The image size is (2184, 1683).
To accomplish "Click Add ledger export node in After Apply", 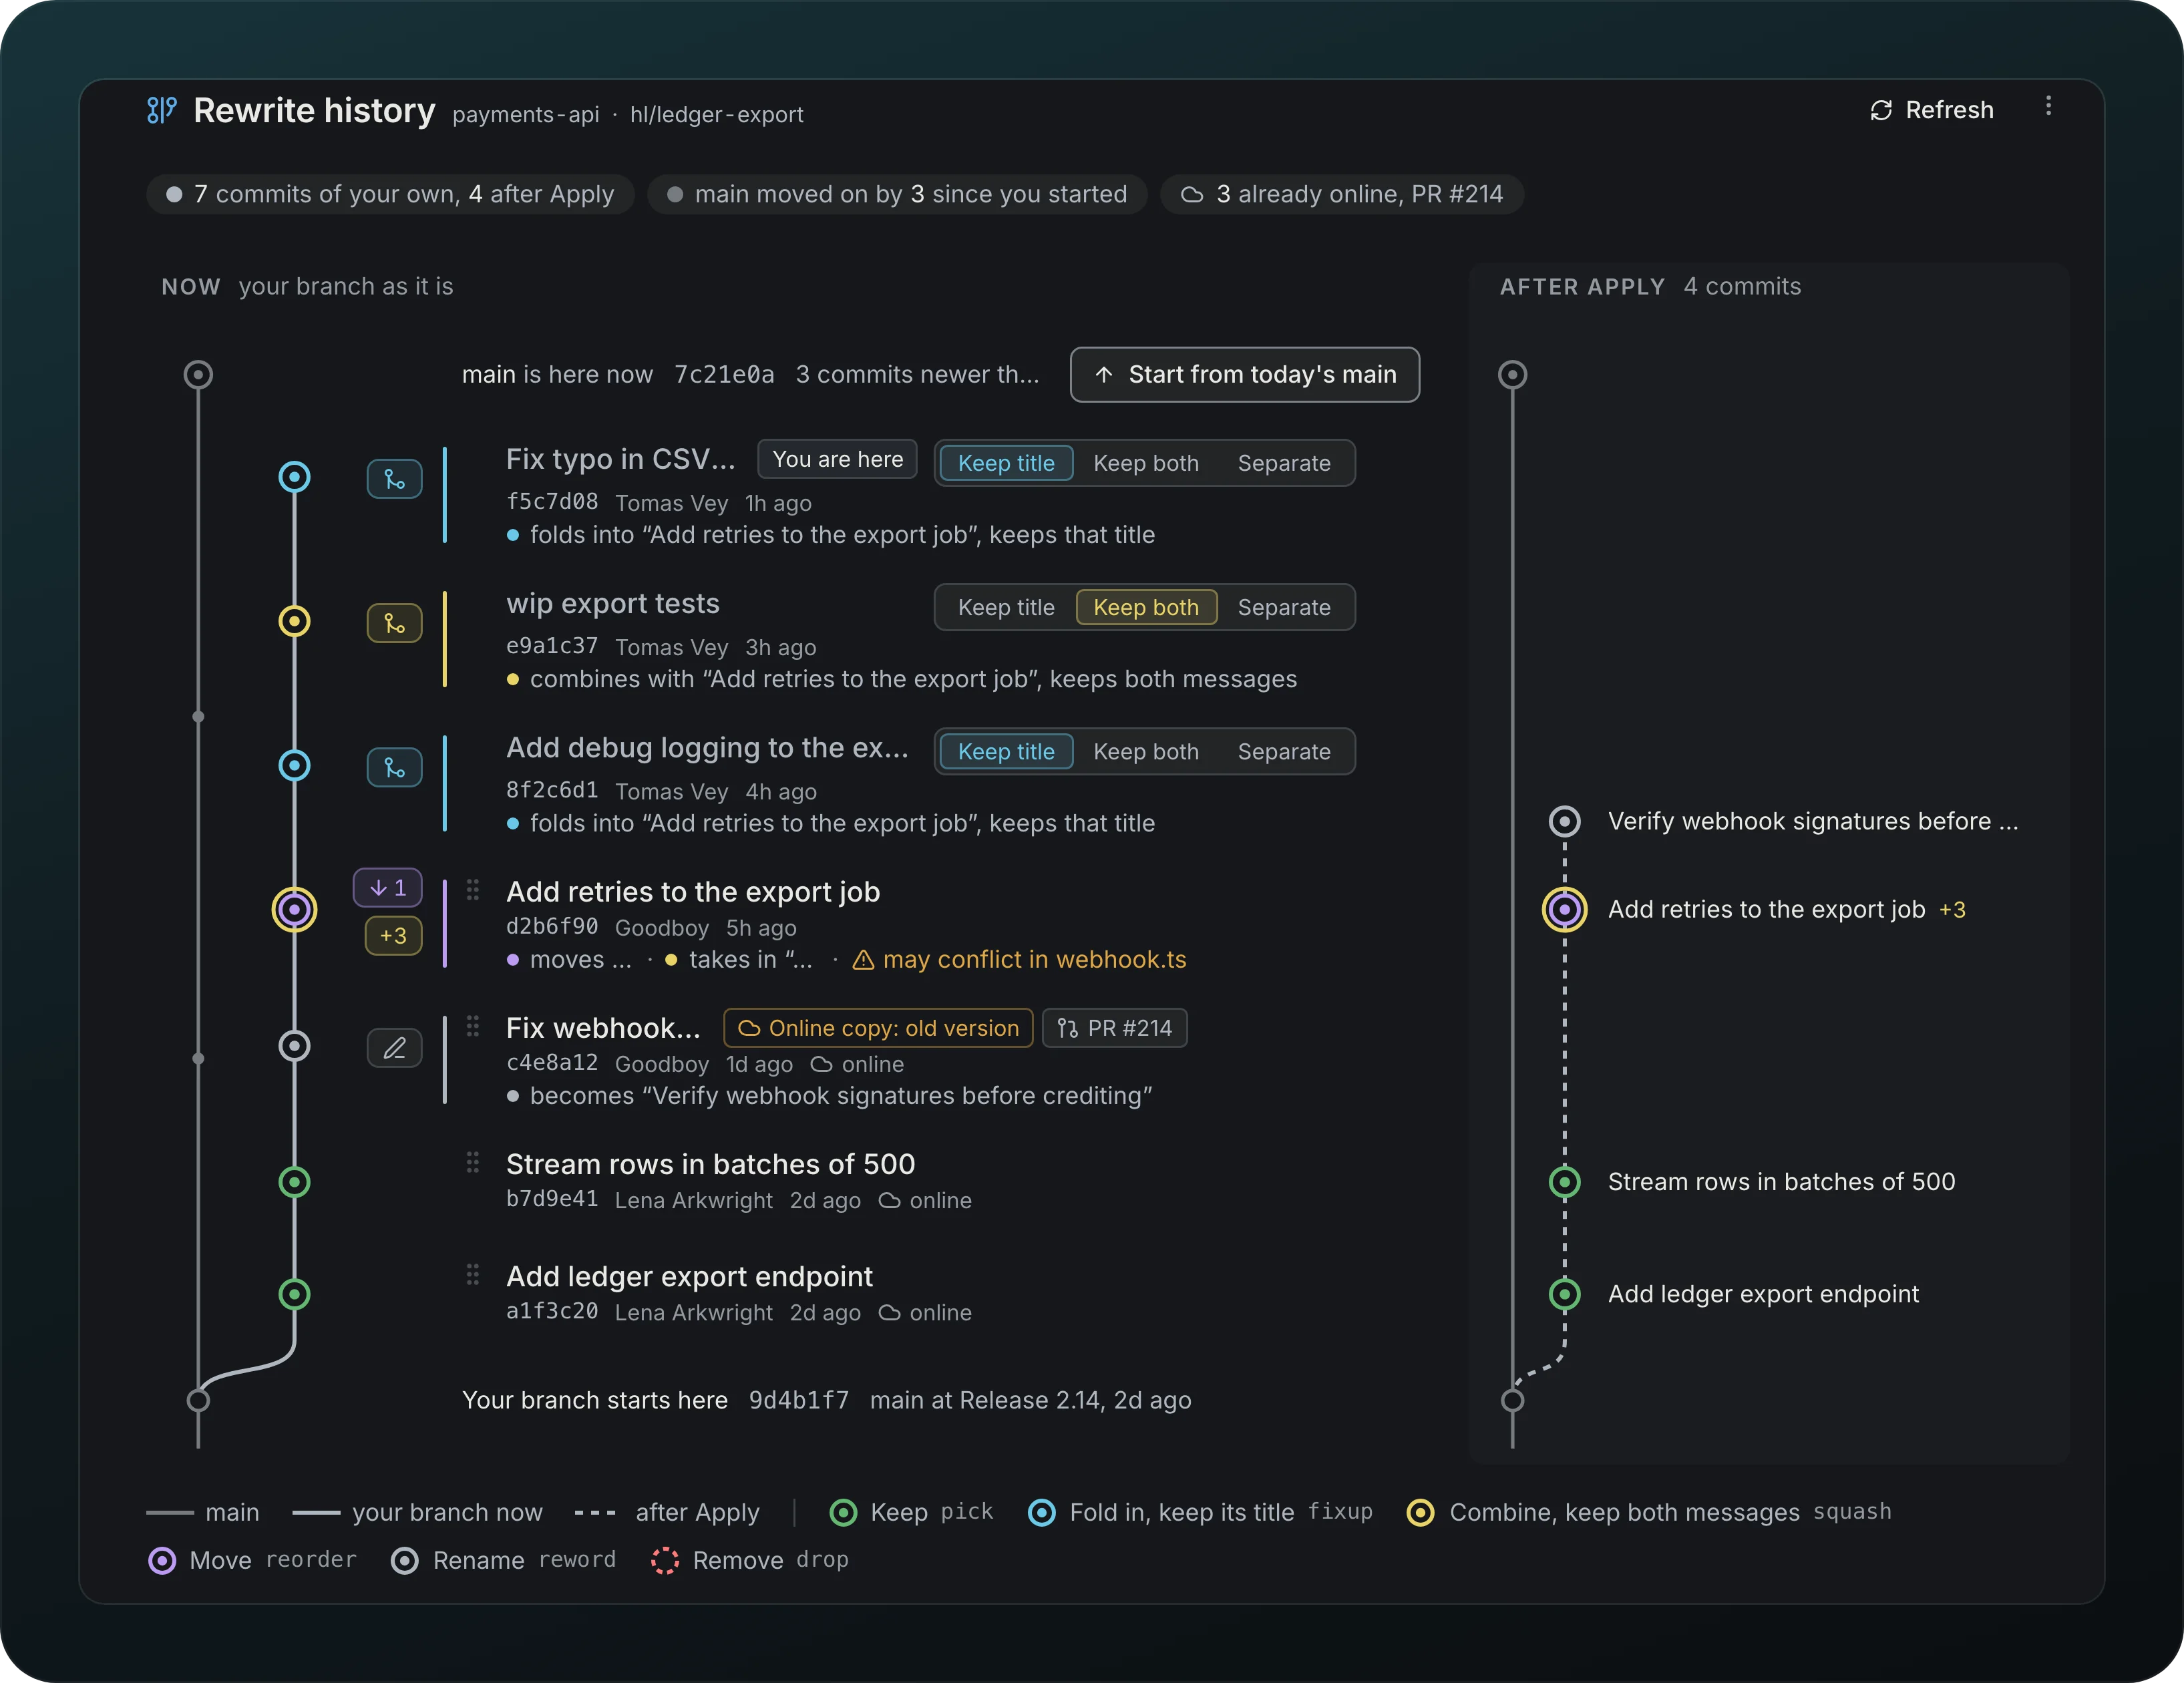I will point(1564,1294).
